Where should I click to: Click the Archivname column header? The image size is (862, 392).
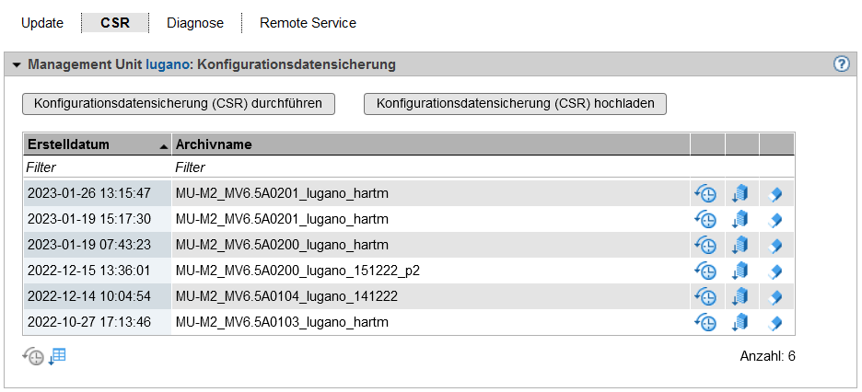pos(214,144)
